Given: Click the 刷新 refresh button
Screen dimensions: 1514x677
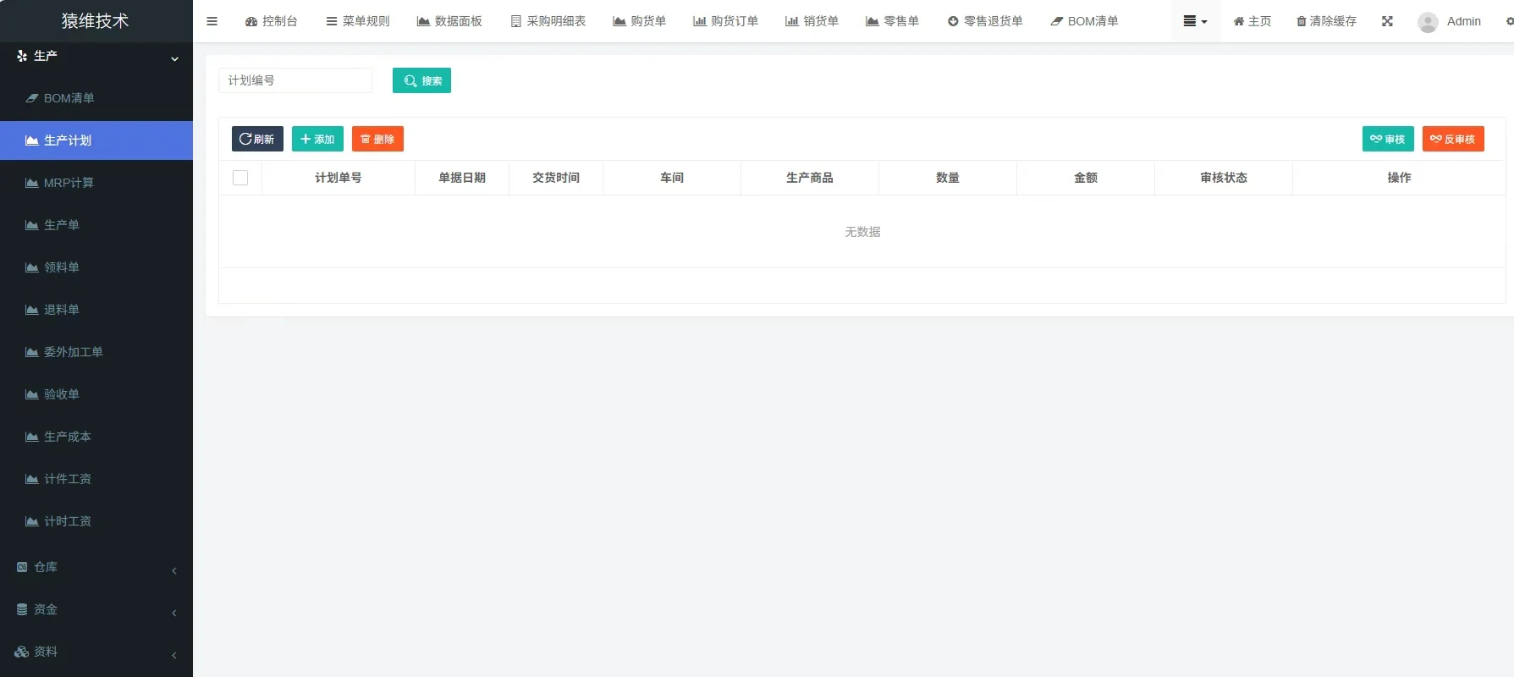Looking at the screenshot, I should (x=257, y=139).
